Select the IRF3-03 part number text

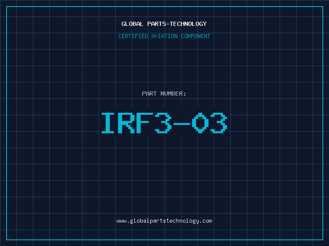pyautogui.click(x=164, y=123)
